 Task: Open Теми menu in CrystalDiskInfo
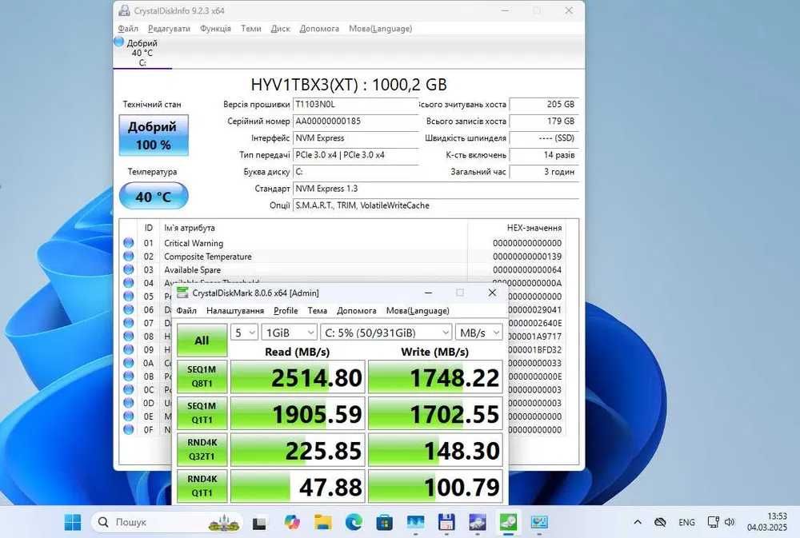(x=250, y=29)
